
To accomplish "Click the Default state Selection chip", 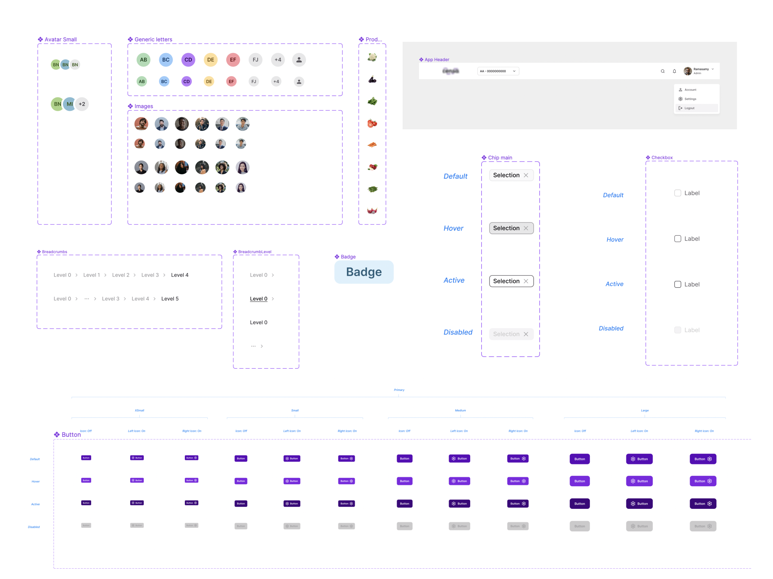I will [x=511, y=175].
